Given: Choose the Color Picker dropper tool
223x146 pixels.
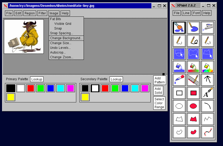Looking at the screenshot, I should 179,80.
